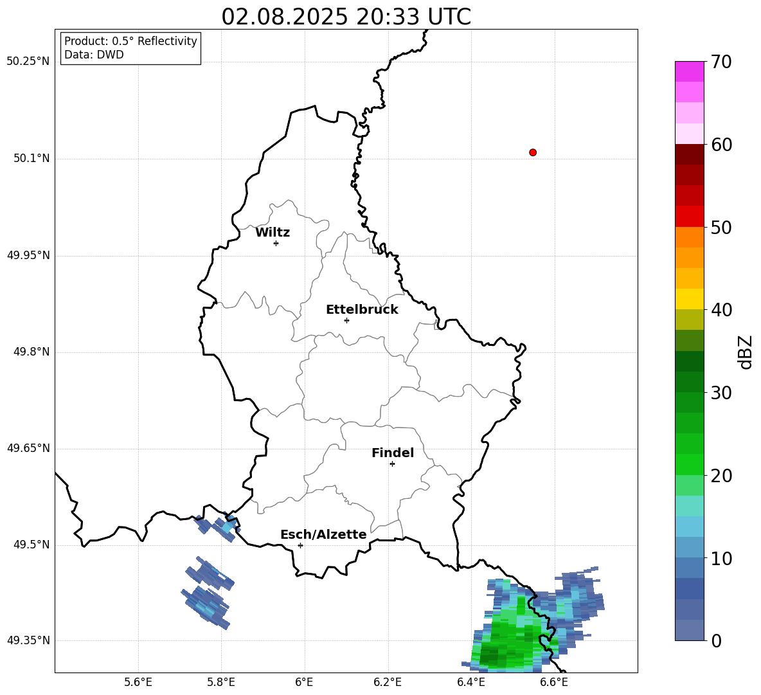
Task: Click the bright green colorbar segment above 20
Action: [x=690, y=464]
